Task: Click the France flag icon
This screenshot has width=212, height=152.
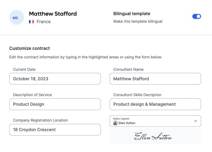Action: coord(31,22)
